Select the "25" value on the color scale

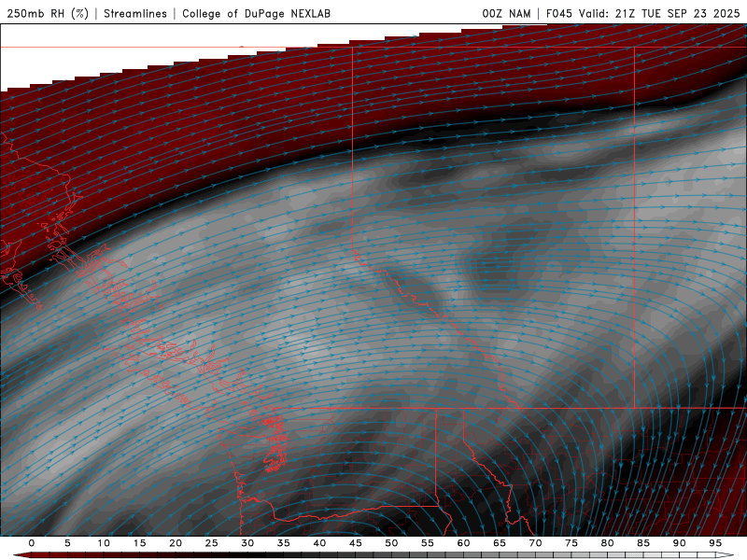point(212,543)
